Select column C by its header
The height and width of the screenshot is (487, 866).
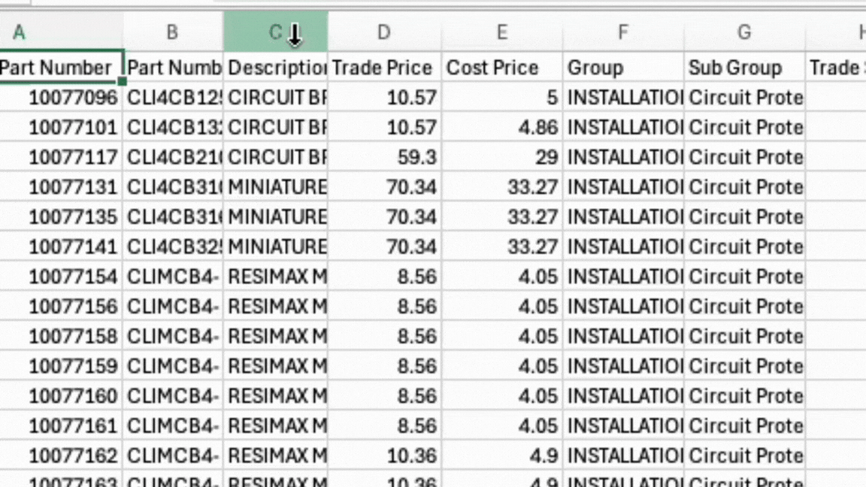(x=275, y=32)
